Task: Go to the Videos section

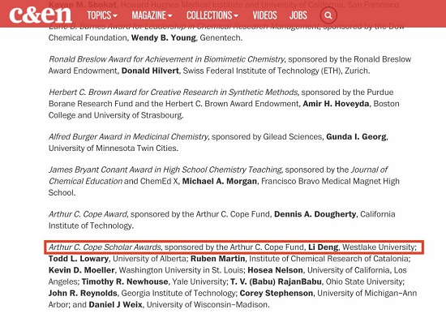Action: [x=264, y=15]
